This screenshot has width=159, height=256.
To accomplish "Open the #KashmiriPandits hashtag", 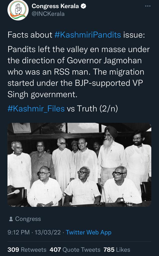I will pos(87,35).
